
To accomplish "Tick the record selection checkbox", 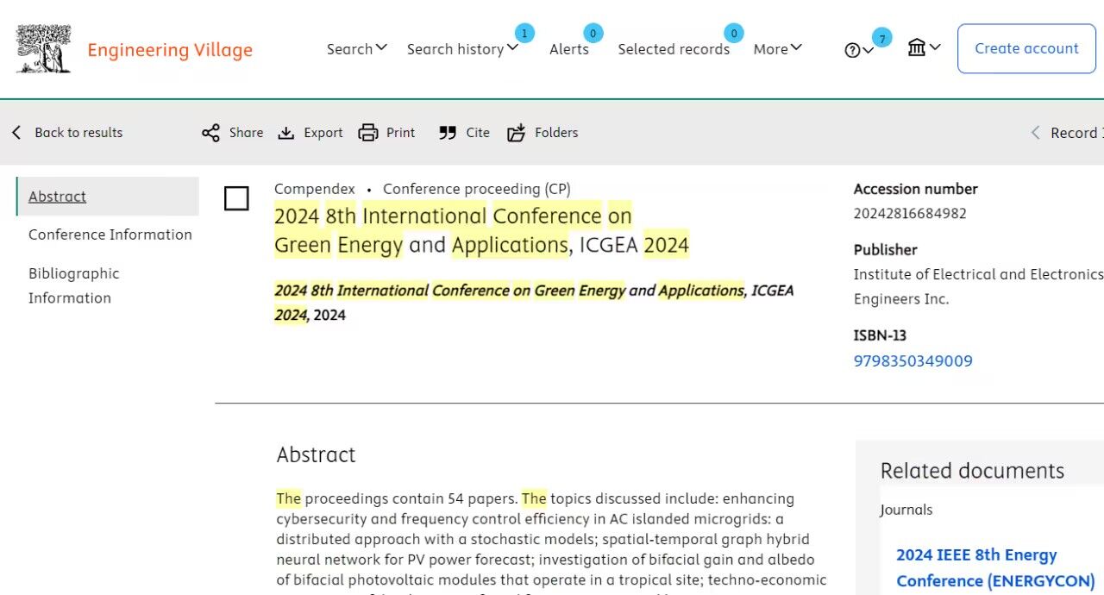I will 236,198.
